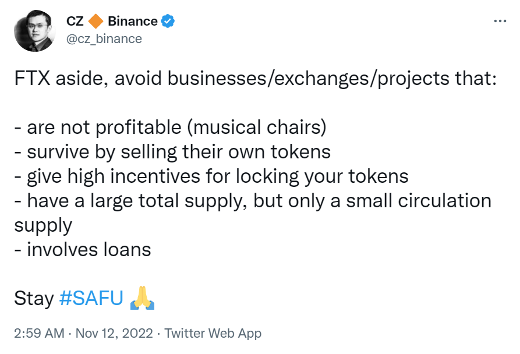Click the "Binance" display name text
The height and width of the screenshot is (354, 520).
click(x=133, y=21)
